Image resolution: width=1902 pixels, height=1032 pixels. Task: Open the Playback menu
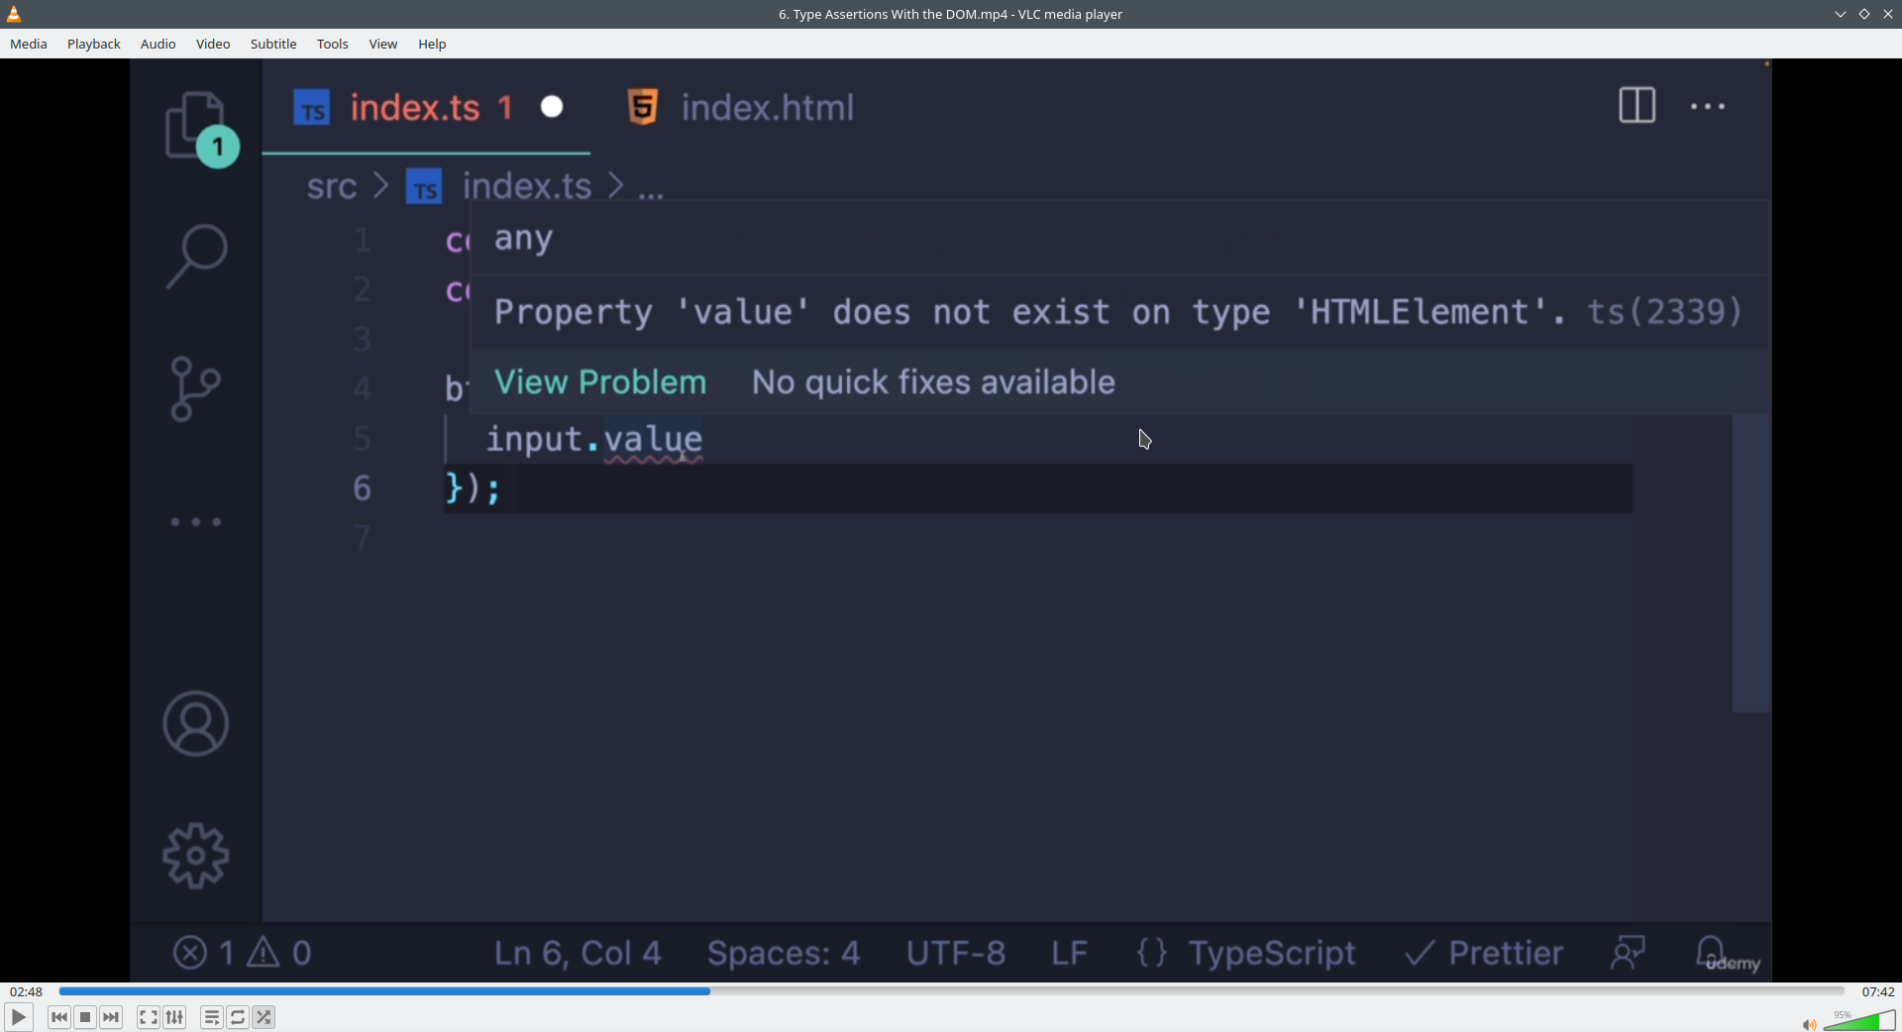pyautogui.click(x=94, y=44)
